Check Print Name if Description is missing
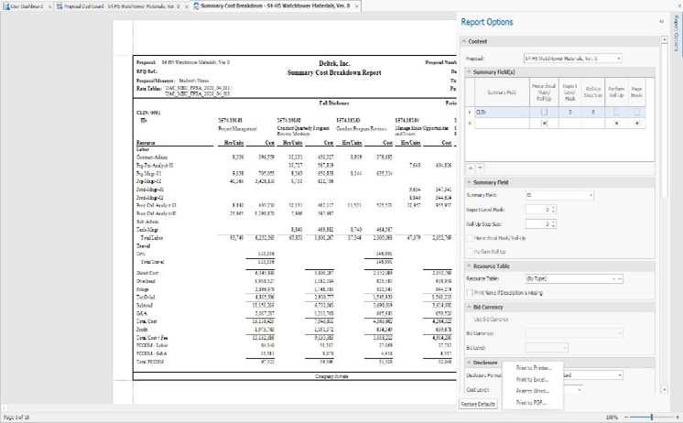This screenshot has width=683, height=423. point(470,293)
